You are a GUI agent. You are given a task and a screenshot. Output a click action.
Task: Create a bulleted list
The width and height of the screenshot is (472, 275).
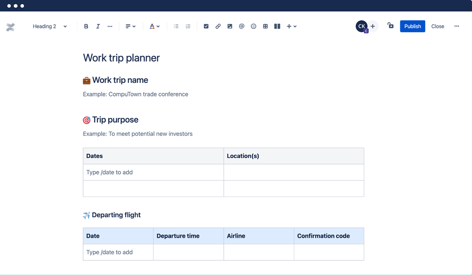[x=176, y=26]
